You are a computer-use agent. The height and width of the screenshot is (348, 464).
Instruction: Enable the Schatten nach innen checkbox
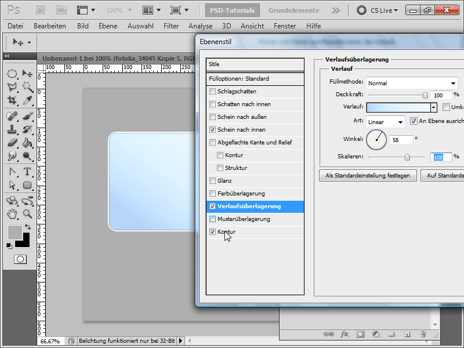click(212, 104)
